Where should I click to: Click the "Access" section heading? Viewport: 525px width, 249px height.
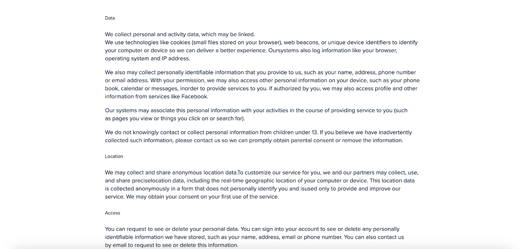(113, 213)
